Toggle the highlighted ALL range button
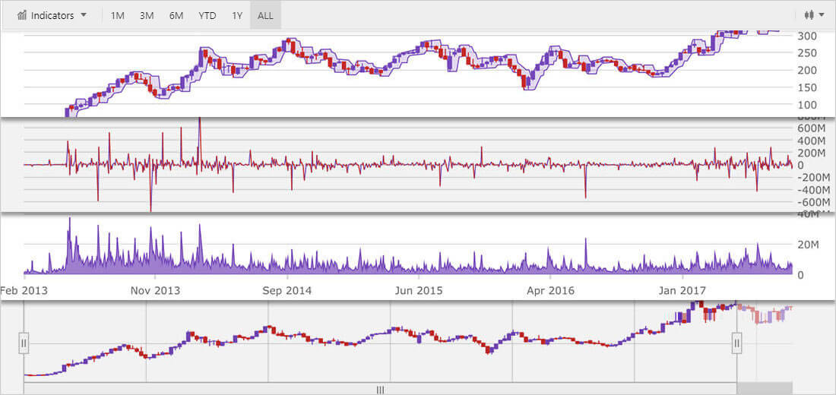836x395 pixels. click(x=265, y=15)
